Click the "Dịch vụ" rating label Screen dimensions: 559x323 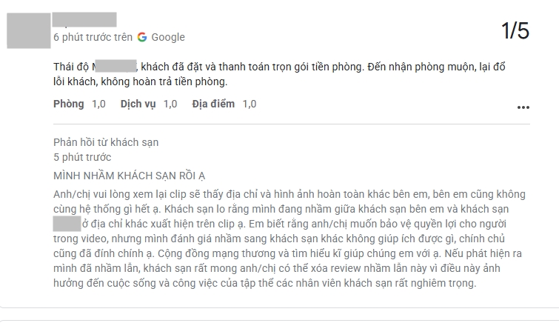pos(138,104)
